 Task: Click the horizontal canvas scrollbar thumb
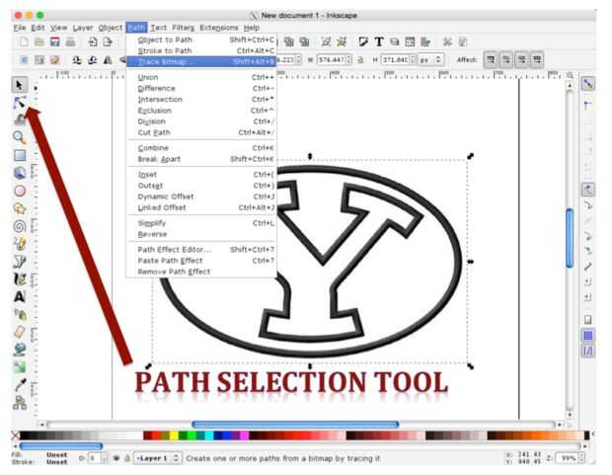(x=295, y=425)
